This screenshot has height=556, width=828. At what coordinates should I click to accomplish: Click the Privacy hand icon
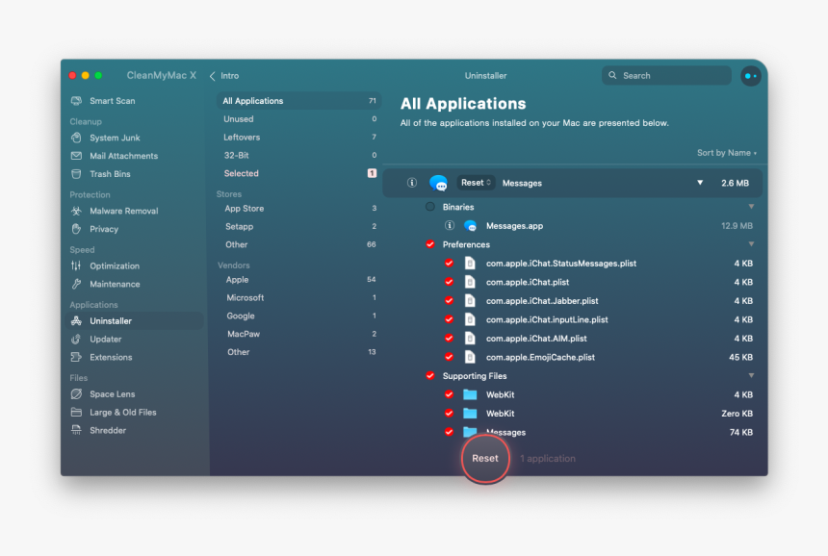[x=77, y=228]
